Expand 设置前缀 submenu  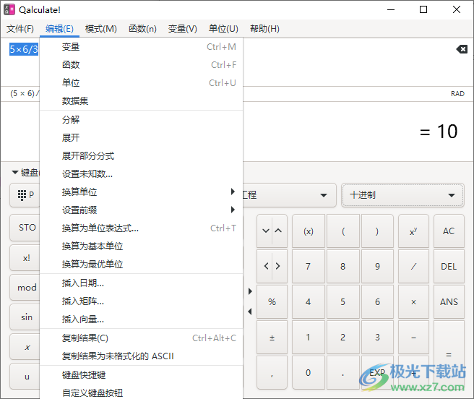pyautogui.click(x=142, y=210)
